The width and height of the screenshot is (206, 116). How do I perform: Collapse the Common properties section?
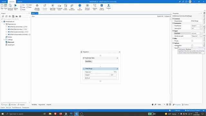[173, 19]
